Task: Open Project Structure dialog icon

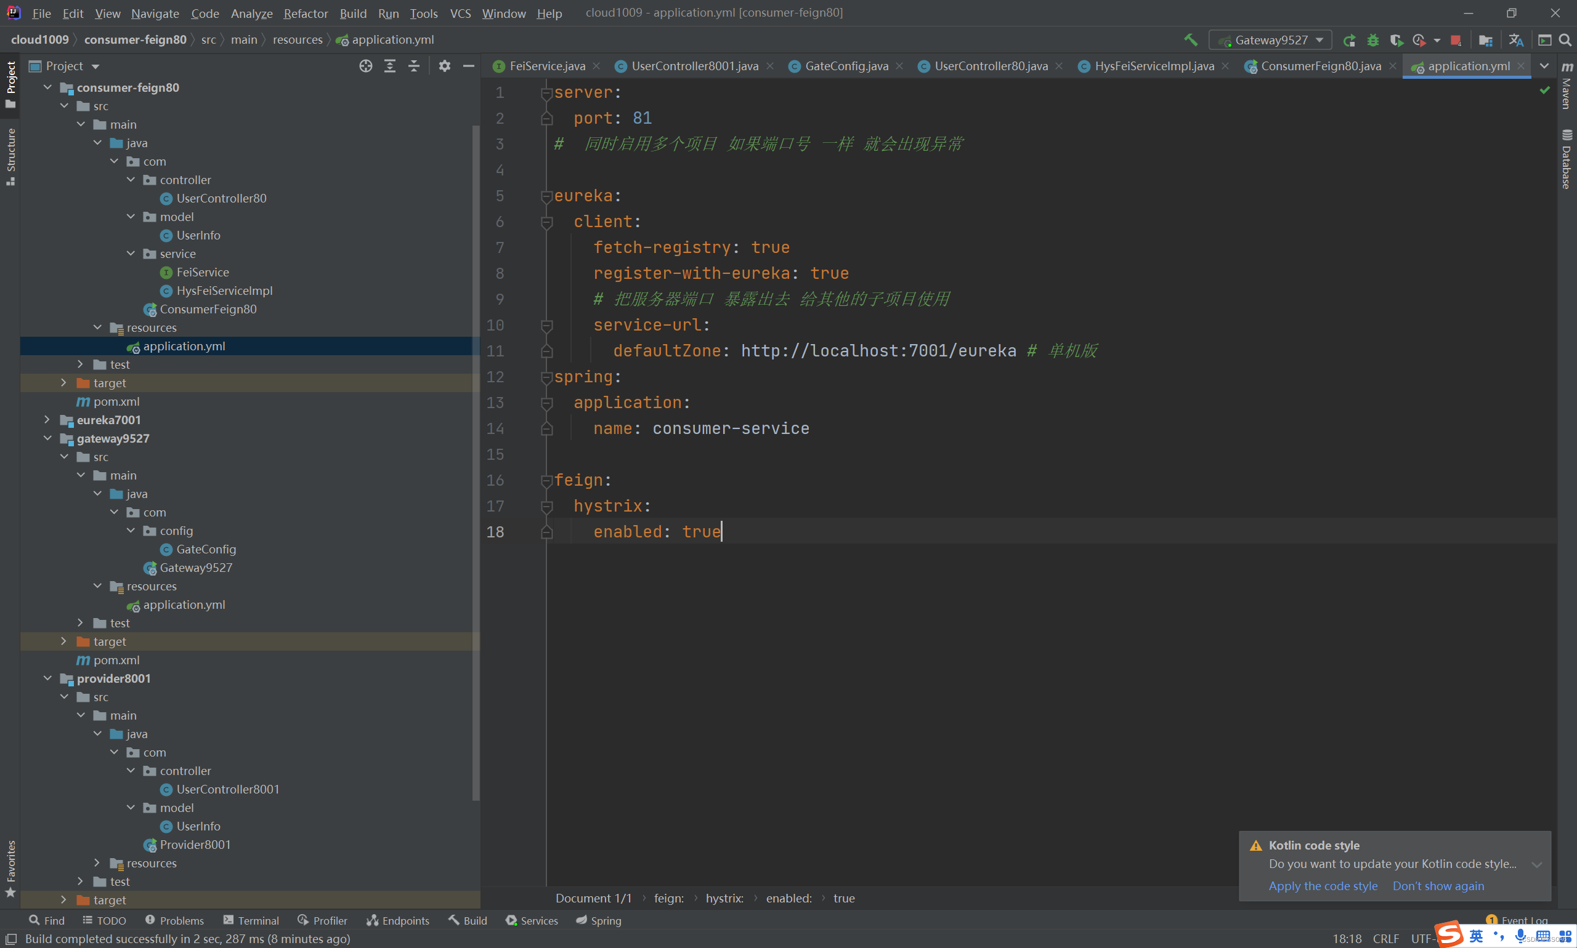Action: [x=1486, y=40]
